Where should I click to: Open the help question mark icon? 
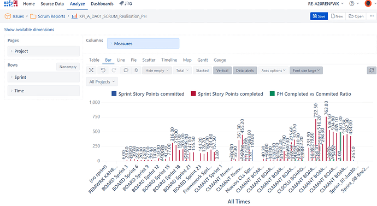352,4
